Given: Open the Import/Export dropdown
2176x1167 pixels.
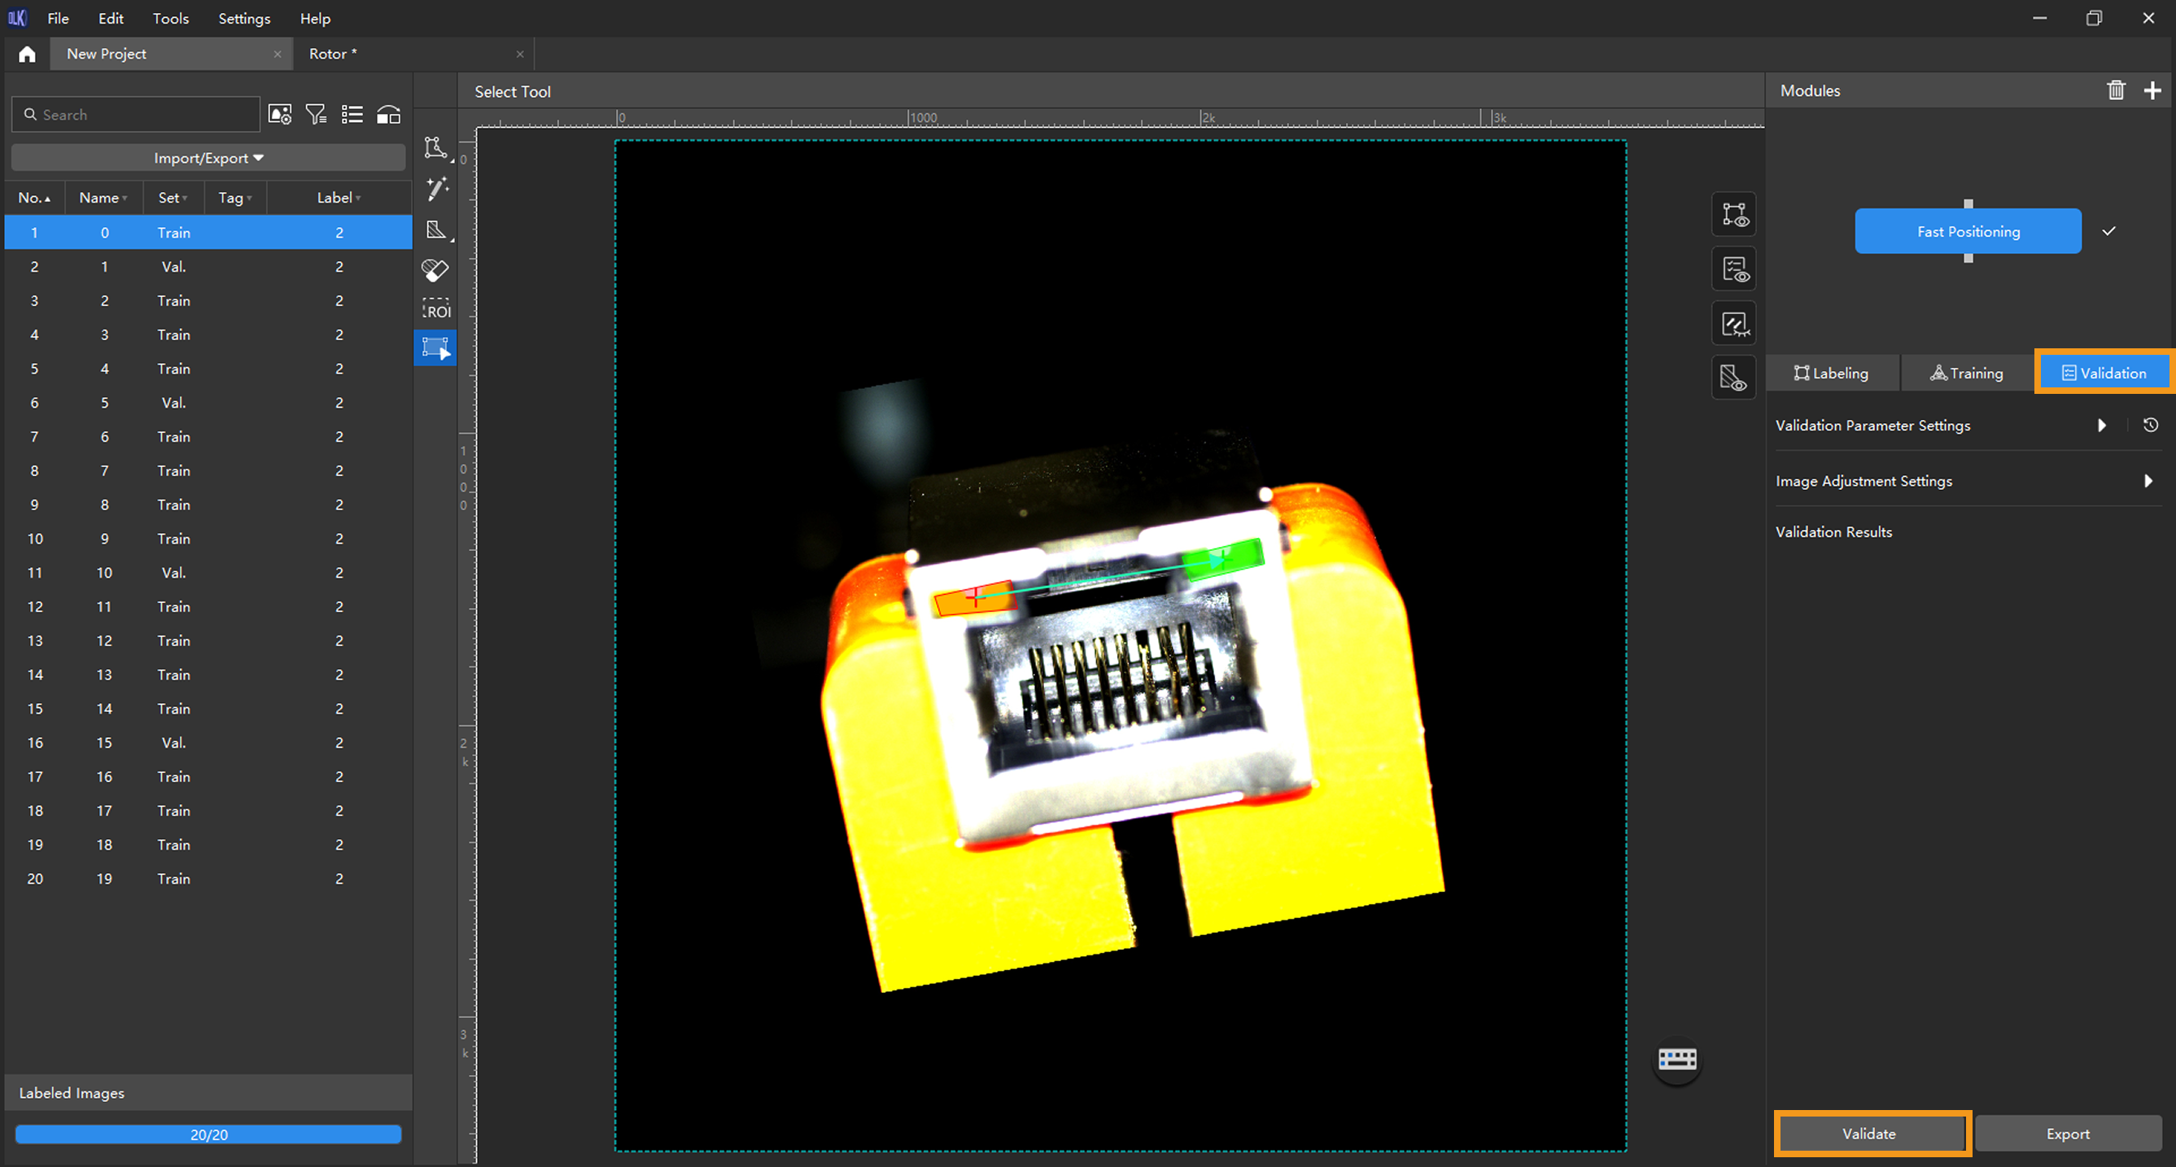Looking at the screenshot, I should pos(208,158).
